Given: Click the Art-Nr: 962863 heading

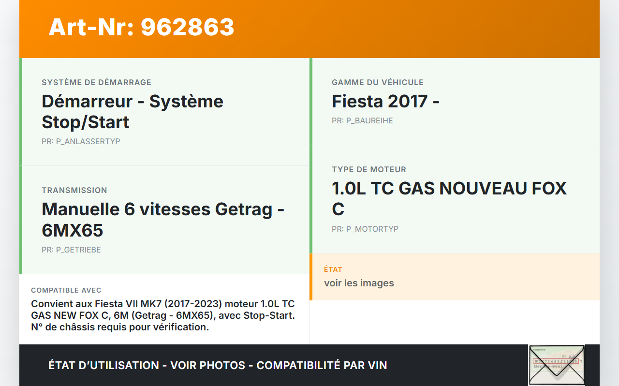Looking at the screenshot, I should [141, 27].
